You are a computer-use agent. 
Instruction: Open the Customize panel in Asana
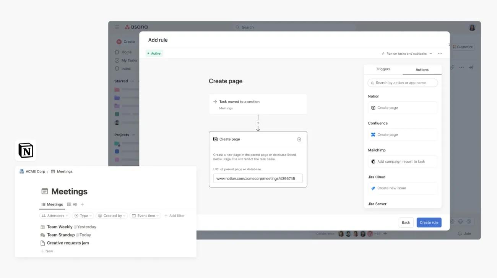click(x=463, y=47)
